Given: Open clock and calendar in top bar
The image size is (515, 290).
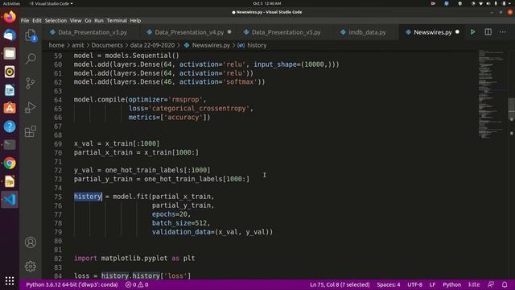Looking at the screenshot, I should click(x=267, y=3).
